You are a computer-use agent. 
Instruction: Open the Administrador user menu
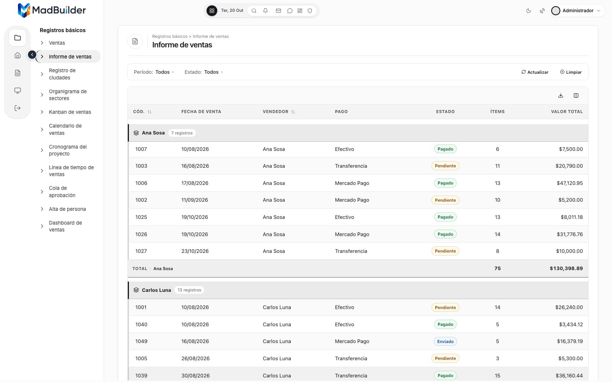click(x=577, y=11)
